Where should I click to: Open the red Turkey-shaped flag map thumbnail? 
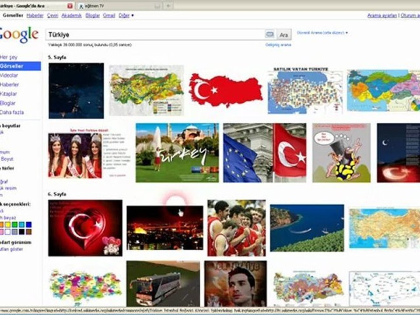(226, 91)
